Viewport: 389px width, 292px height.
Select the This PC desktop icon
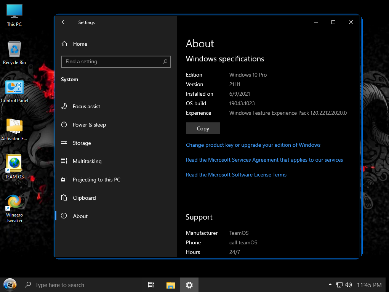(x=14, y=15)
